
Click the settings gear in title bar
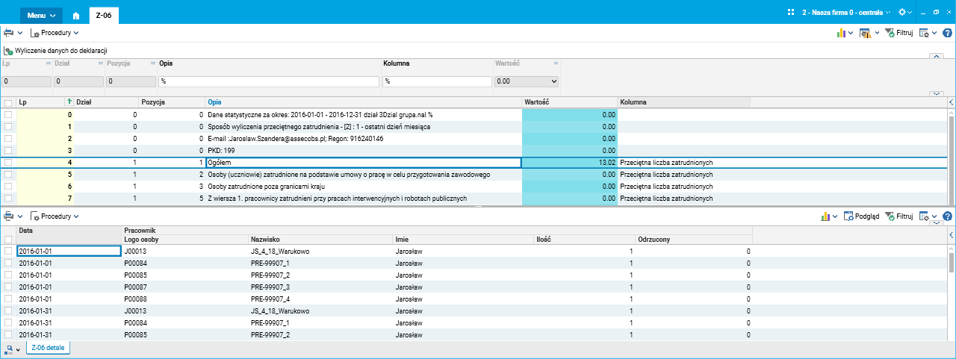901,13
